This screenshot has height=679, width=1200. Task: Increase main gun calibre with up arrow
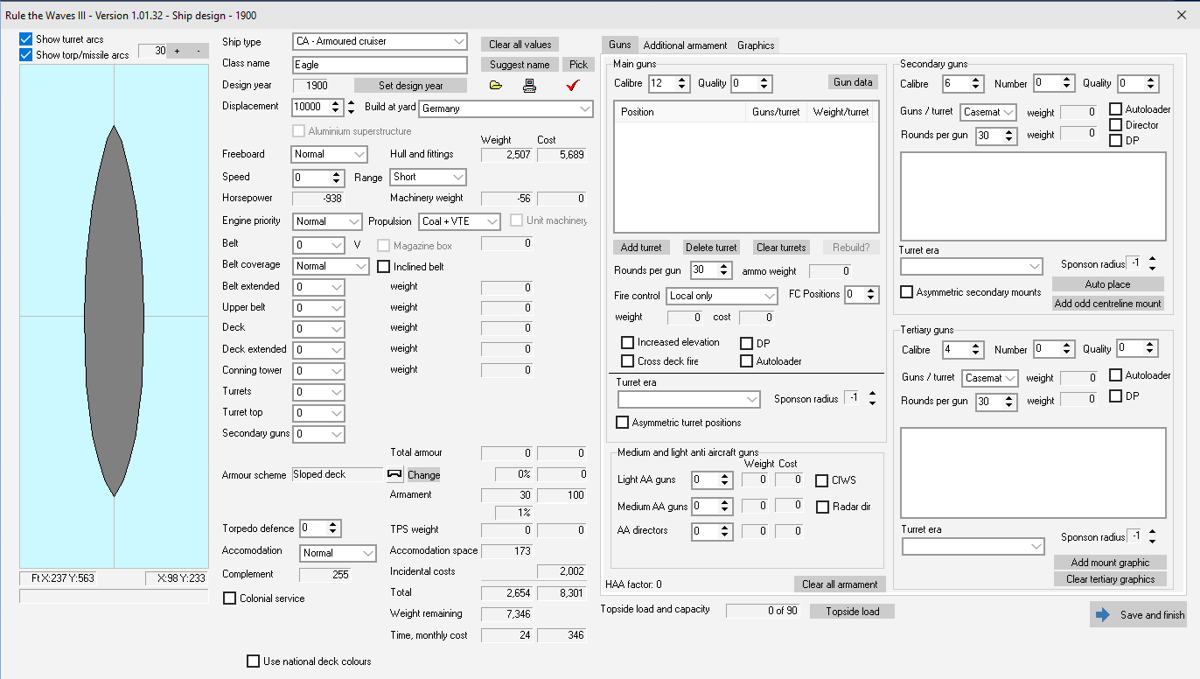tap(682, 79)
